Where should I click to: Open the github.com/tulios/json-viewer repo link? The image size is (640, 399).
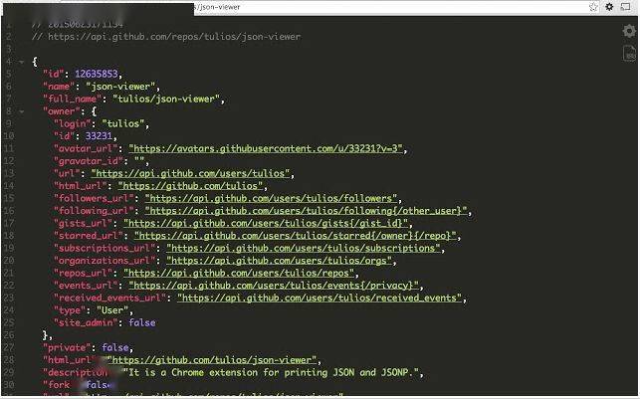[x=211, y=360]
